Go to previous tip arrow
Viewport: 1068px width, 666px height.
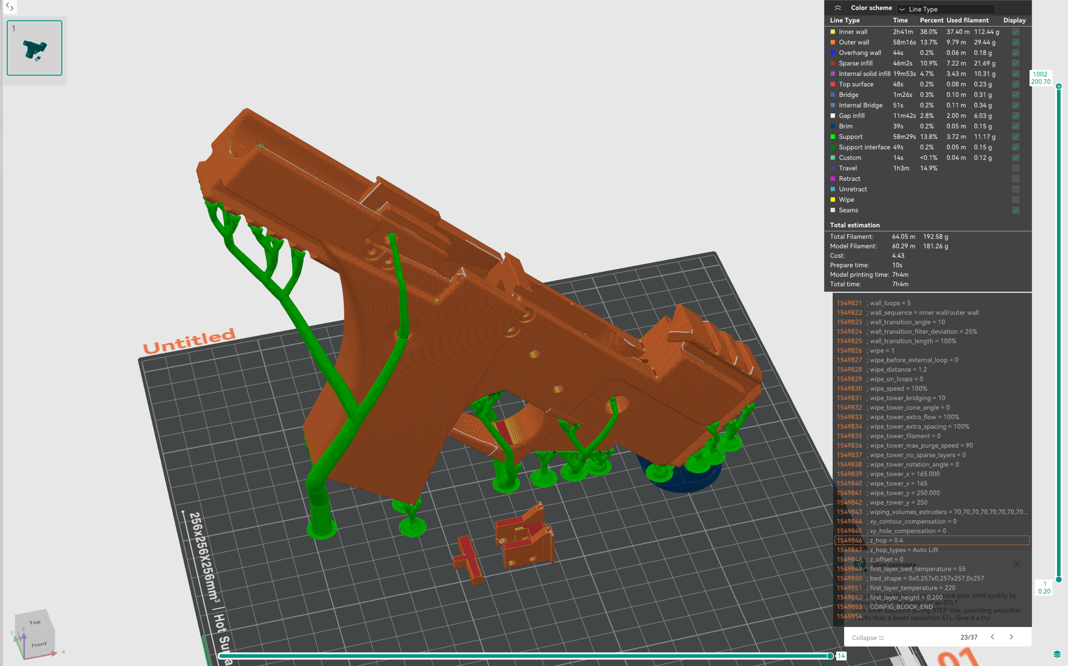click(x=993, y=637)
